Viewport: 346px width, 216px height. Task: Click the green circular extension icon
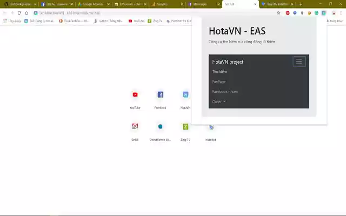pyautogui.click(x=316, y=13)
